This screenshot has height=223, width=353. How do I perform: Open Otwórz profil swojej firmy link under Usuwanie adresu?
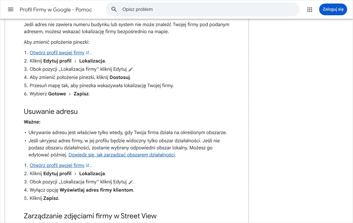57,165
